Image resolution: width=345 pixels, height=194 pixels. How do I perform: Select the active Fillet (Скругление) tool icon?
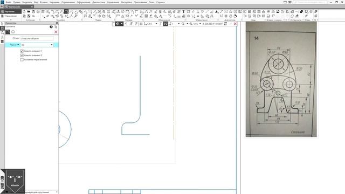click(66, 11)
